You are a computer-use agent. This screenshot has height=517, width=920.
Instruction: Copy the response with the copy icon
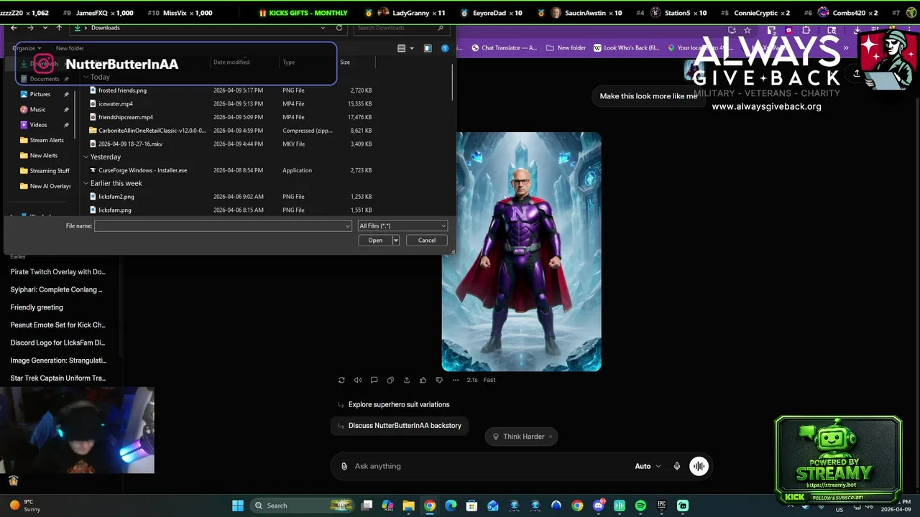[x=390, y=380]
